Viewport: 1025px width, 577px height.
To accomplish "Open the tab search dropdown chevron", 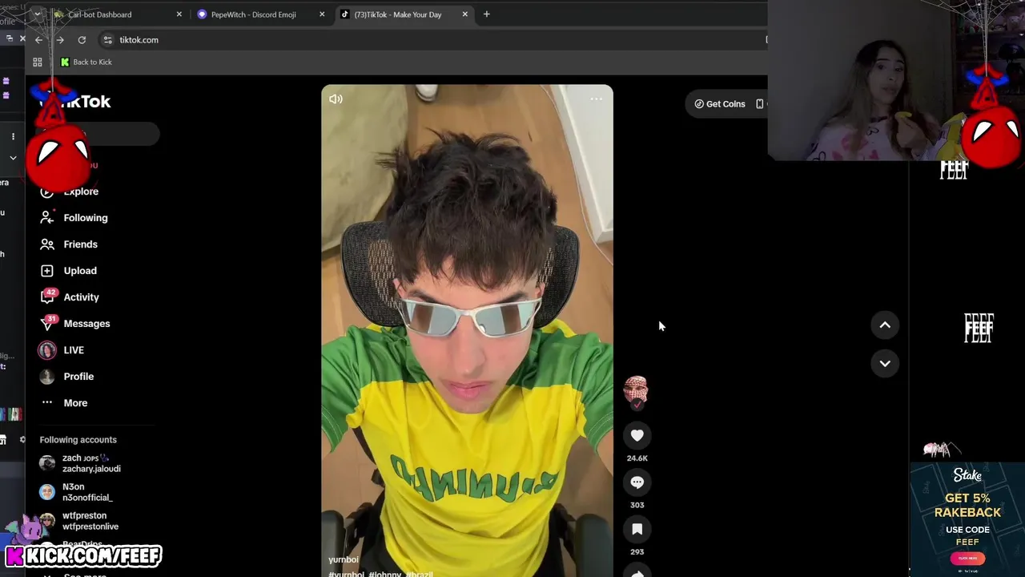I will point(37,14).
